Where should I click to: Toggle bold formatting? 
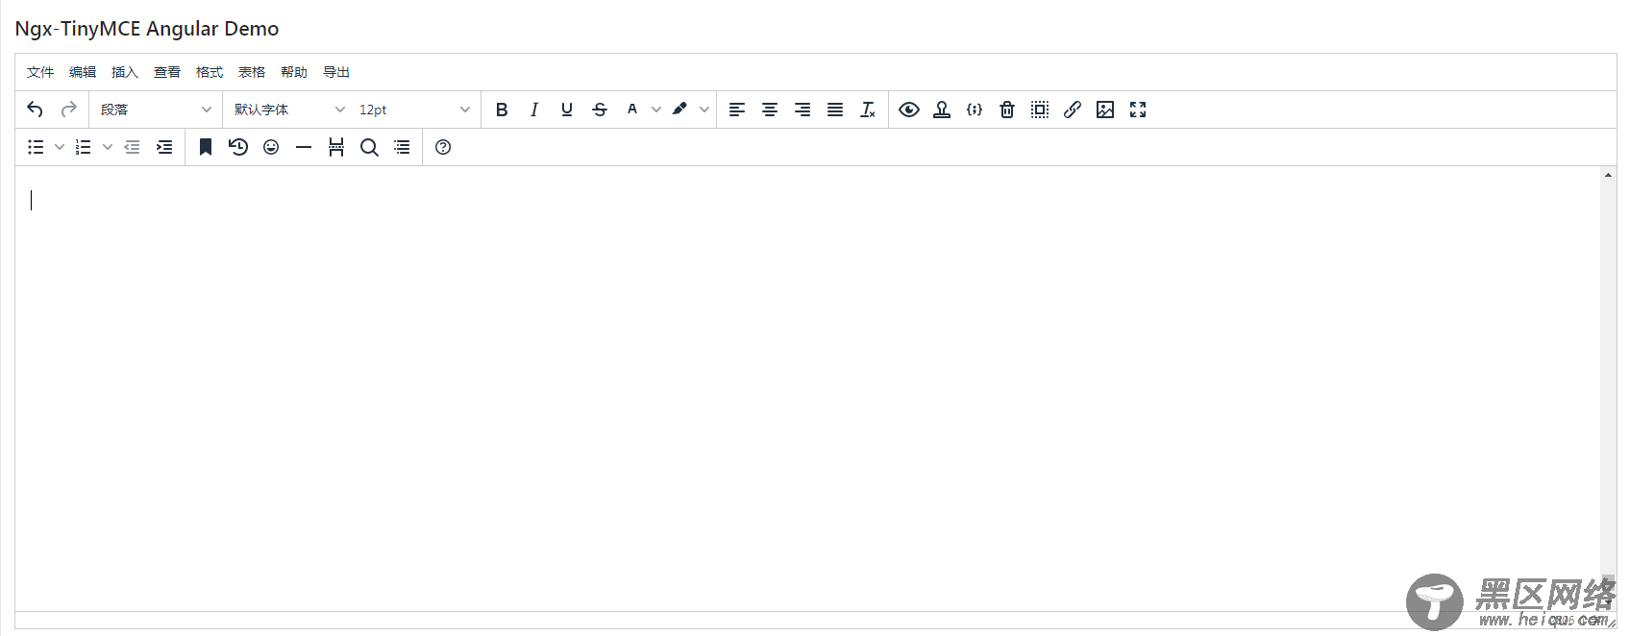502,110
